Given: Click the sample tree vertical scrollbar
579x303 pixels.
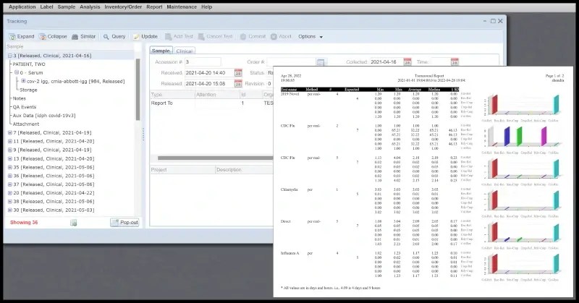Looking at the screenshot, I should click(138, 90).
